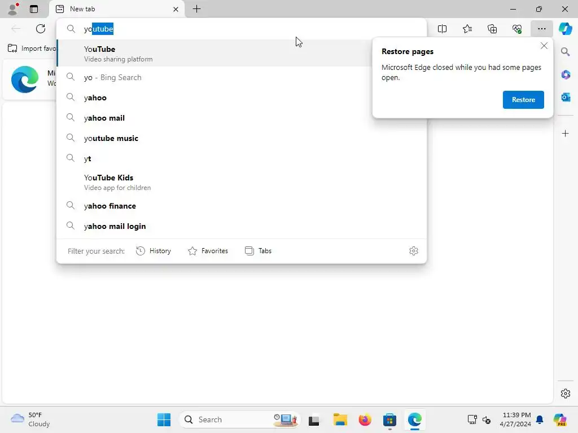This screenshot has height=433, width=578.
Task: Choose the 'yahoo mail' suggestion
Action: tap(242, 118)
